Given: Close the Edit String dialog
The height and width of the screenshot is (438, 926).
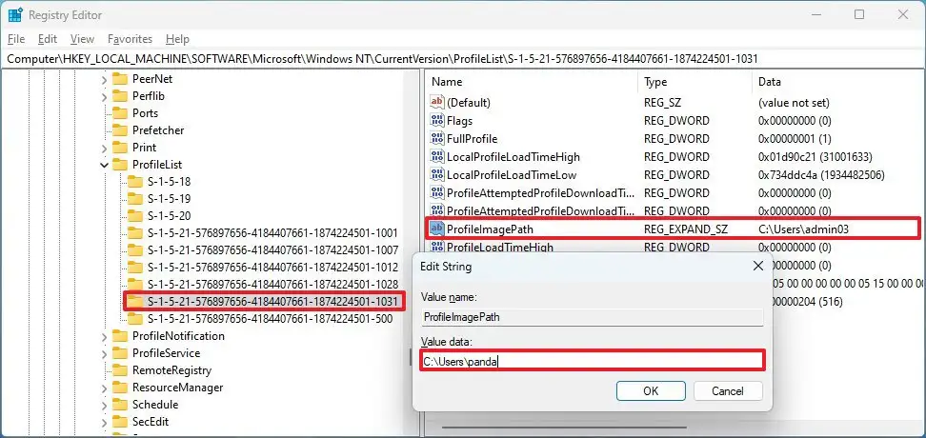Looking at the screenshot, I should click(x=758, y=267).
